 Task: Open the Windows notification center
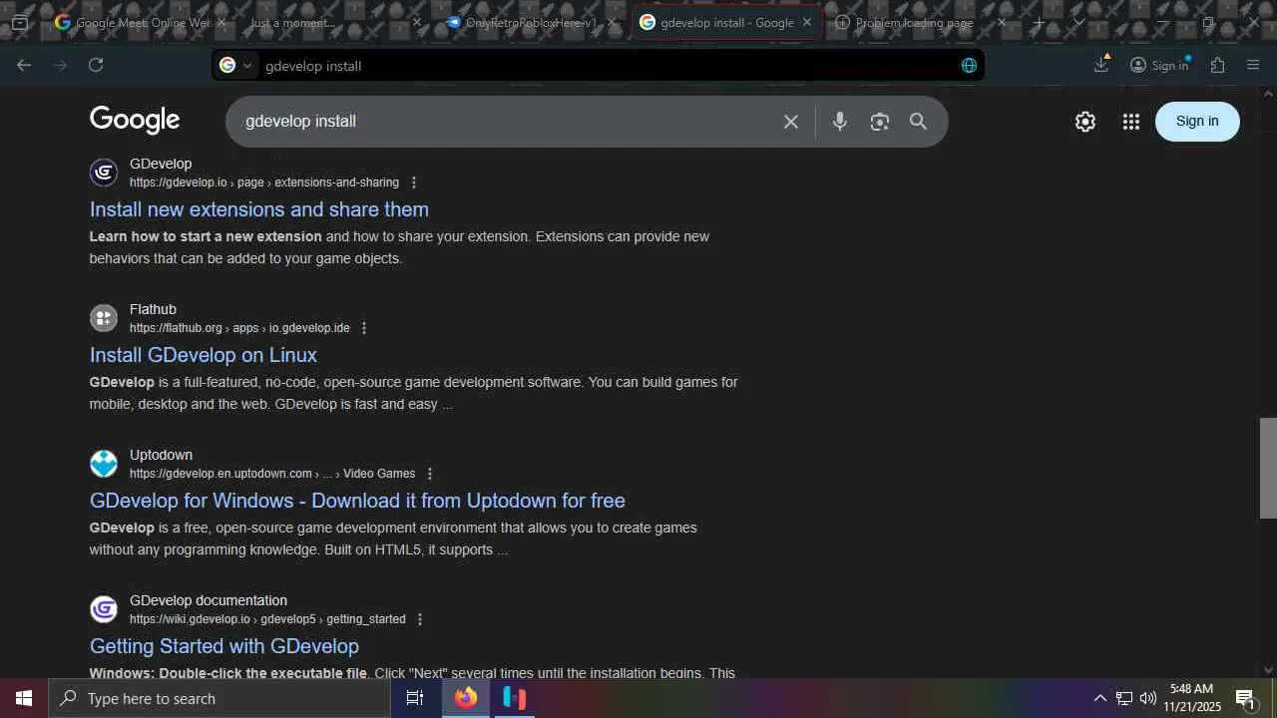[1246, 698]
